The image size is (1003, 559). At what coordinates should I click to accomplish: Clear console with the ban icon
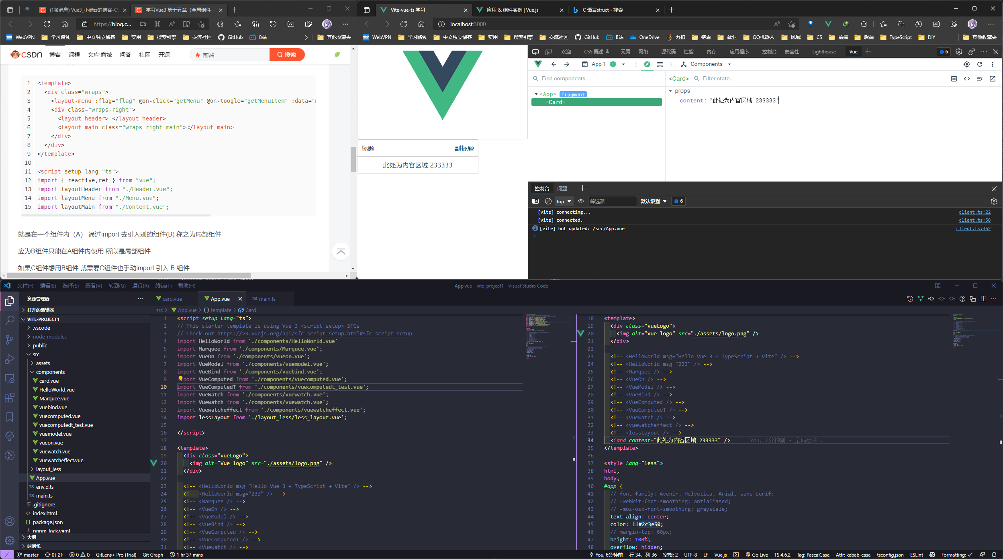click(x=548, y=201)
